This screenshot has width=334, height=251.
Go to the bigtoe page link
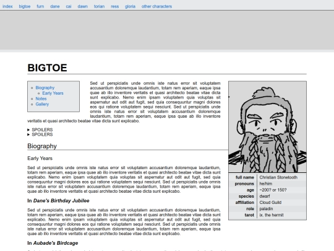pyautogui.click(x=25, y=6)
